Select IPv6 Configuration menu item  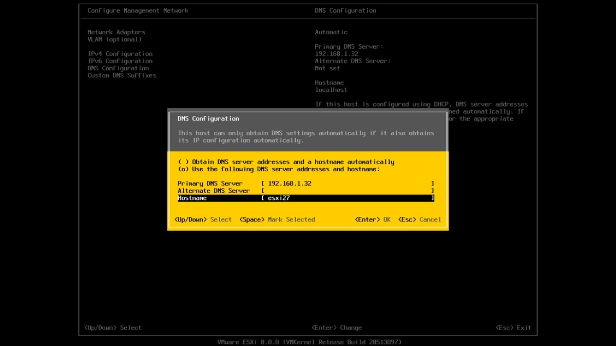click(120, 61)
